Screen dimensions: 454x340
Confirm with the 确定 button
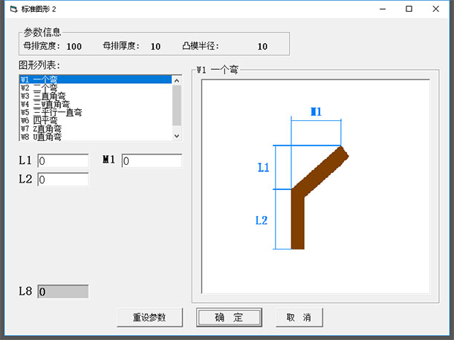tap(229, 317)
